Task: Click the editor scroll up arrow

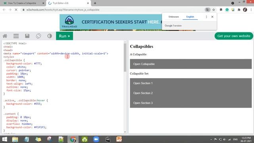Action: [x=125, y=42]
